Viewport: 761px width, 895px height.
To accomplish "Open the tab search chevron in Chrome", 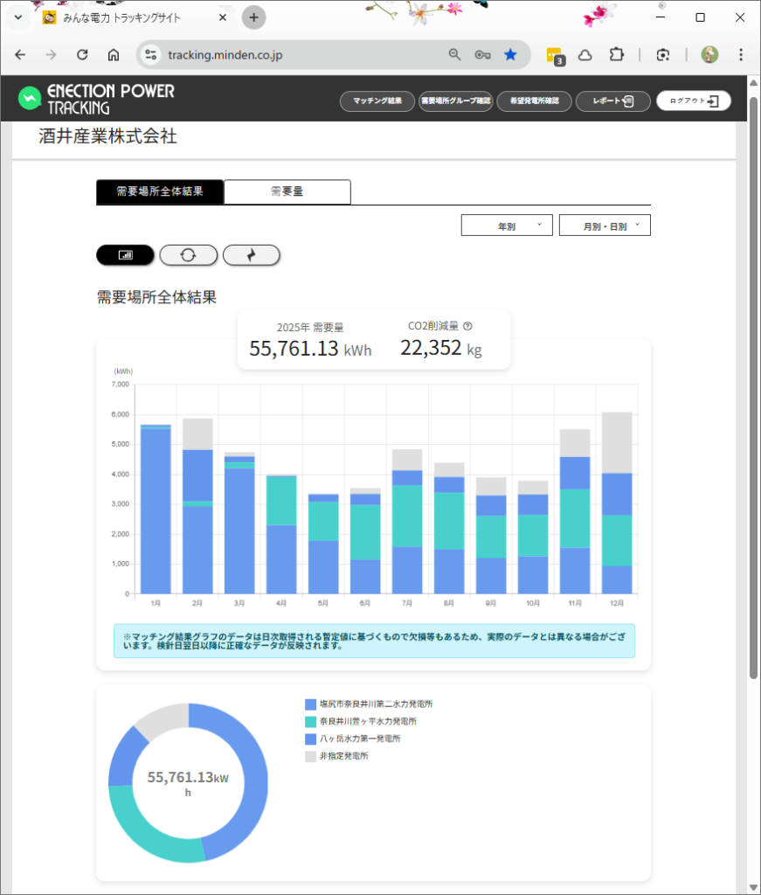I will (x=17, y=17).
